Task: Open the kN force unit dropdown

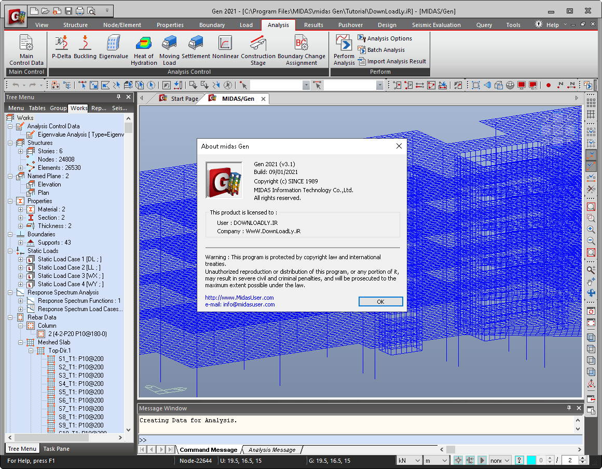Action: tap(409, 460)
